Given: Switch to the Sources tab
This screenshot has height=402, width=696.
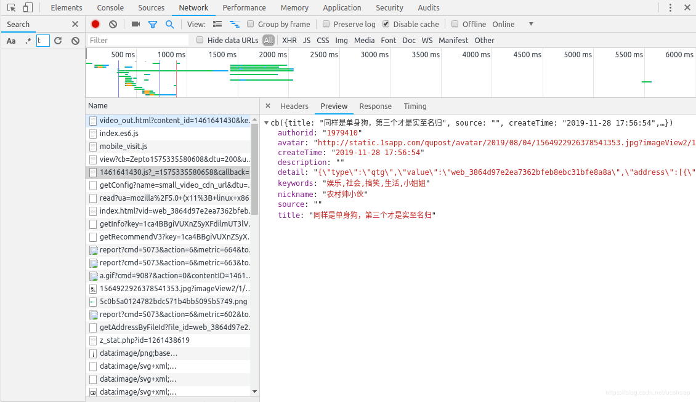Looking at the screenshot, I should (152, 7).
